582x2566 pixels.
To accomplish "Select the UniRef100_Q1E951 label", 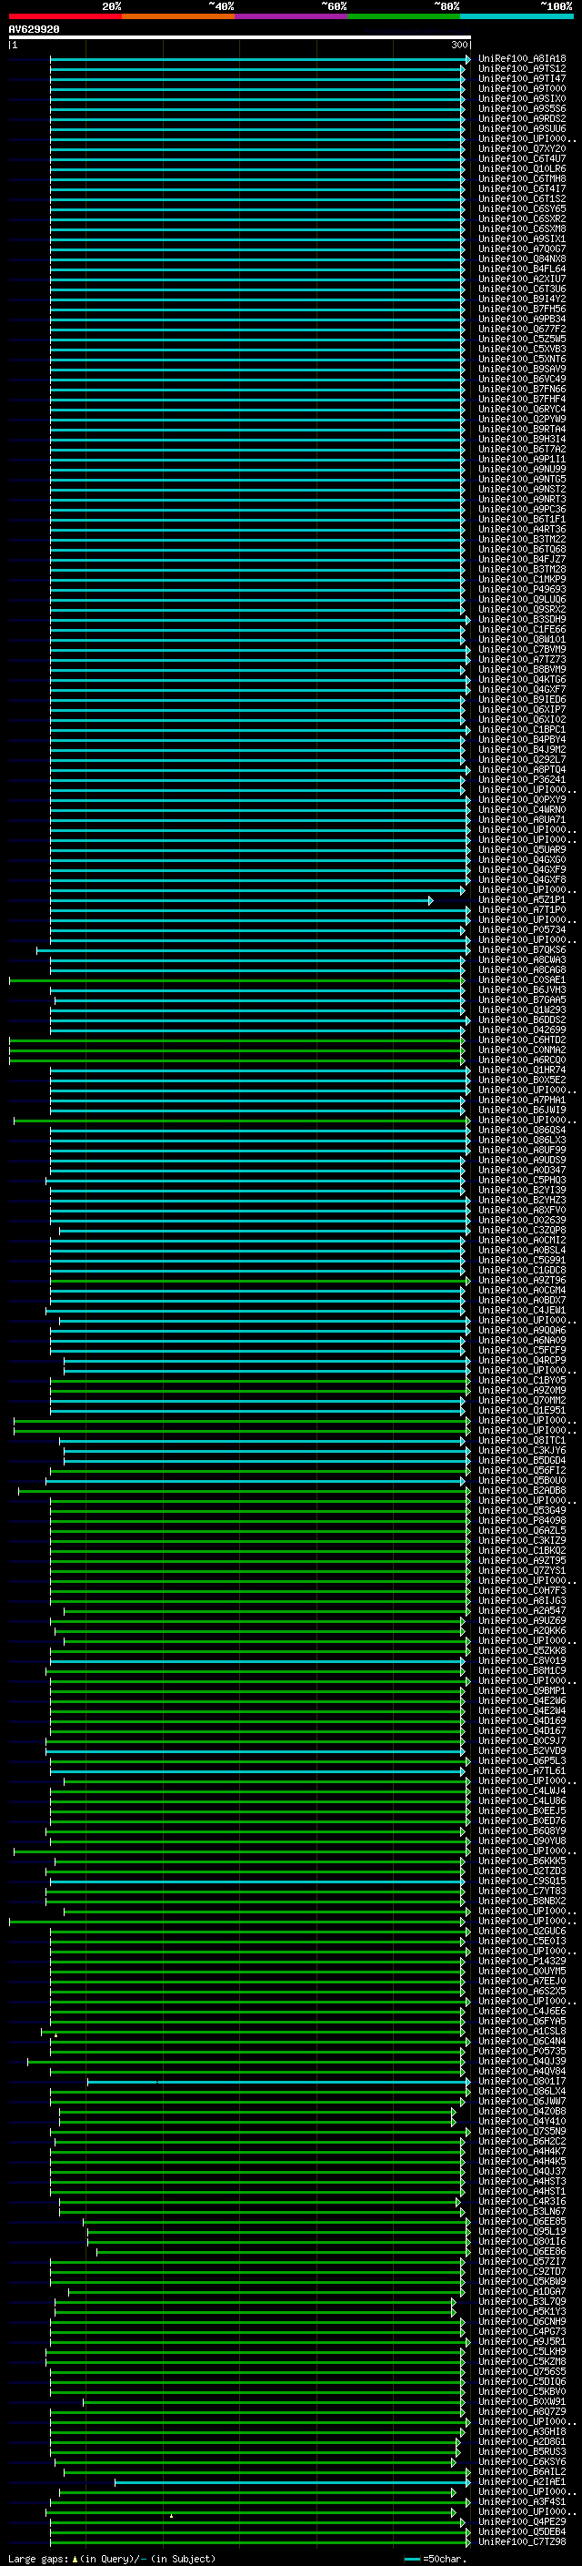I will click(522, 1409).
